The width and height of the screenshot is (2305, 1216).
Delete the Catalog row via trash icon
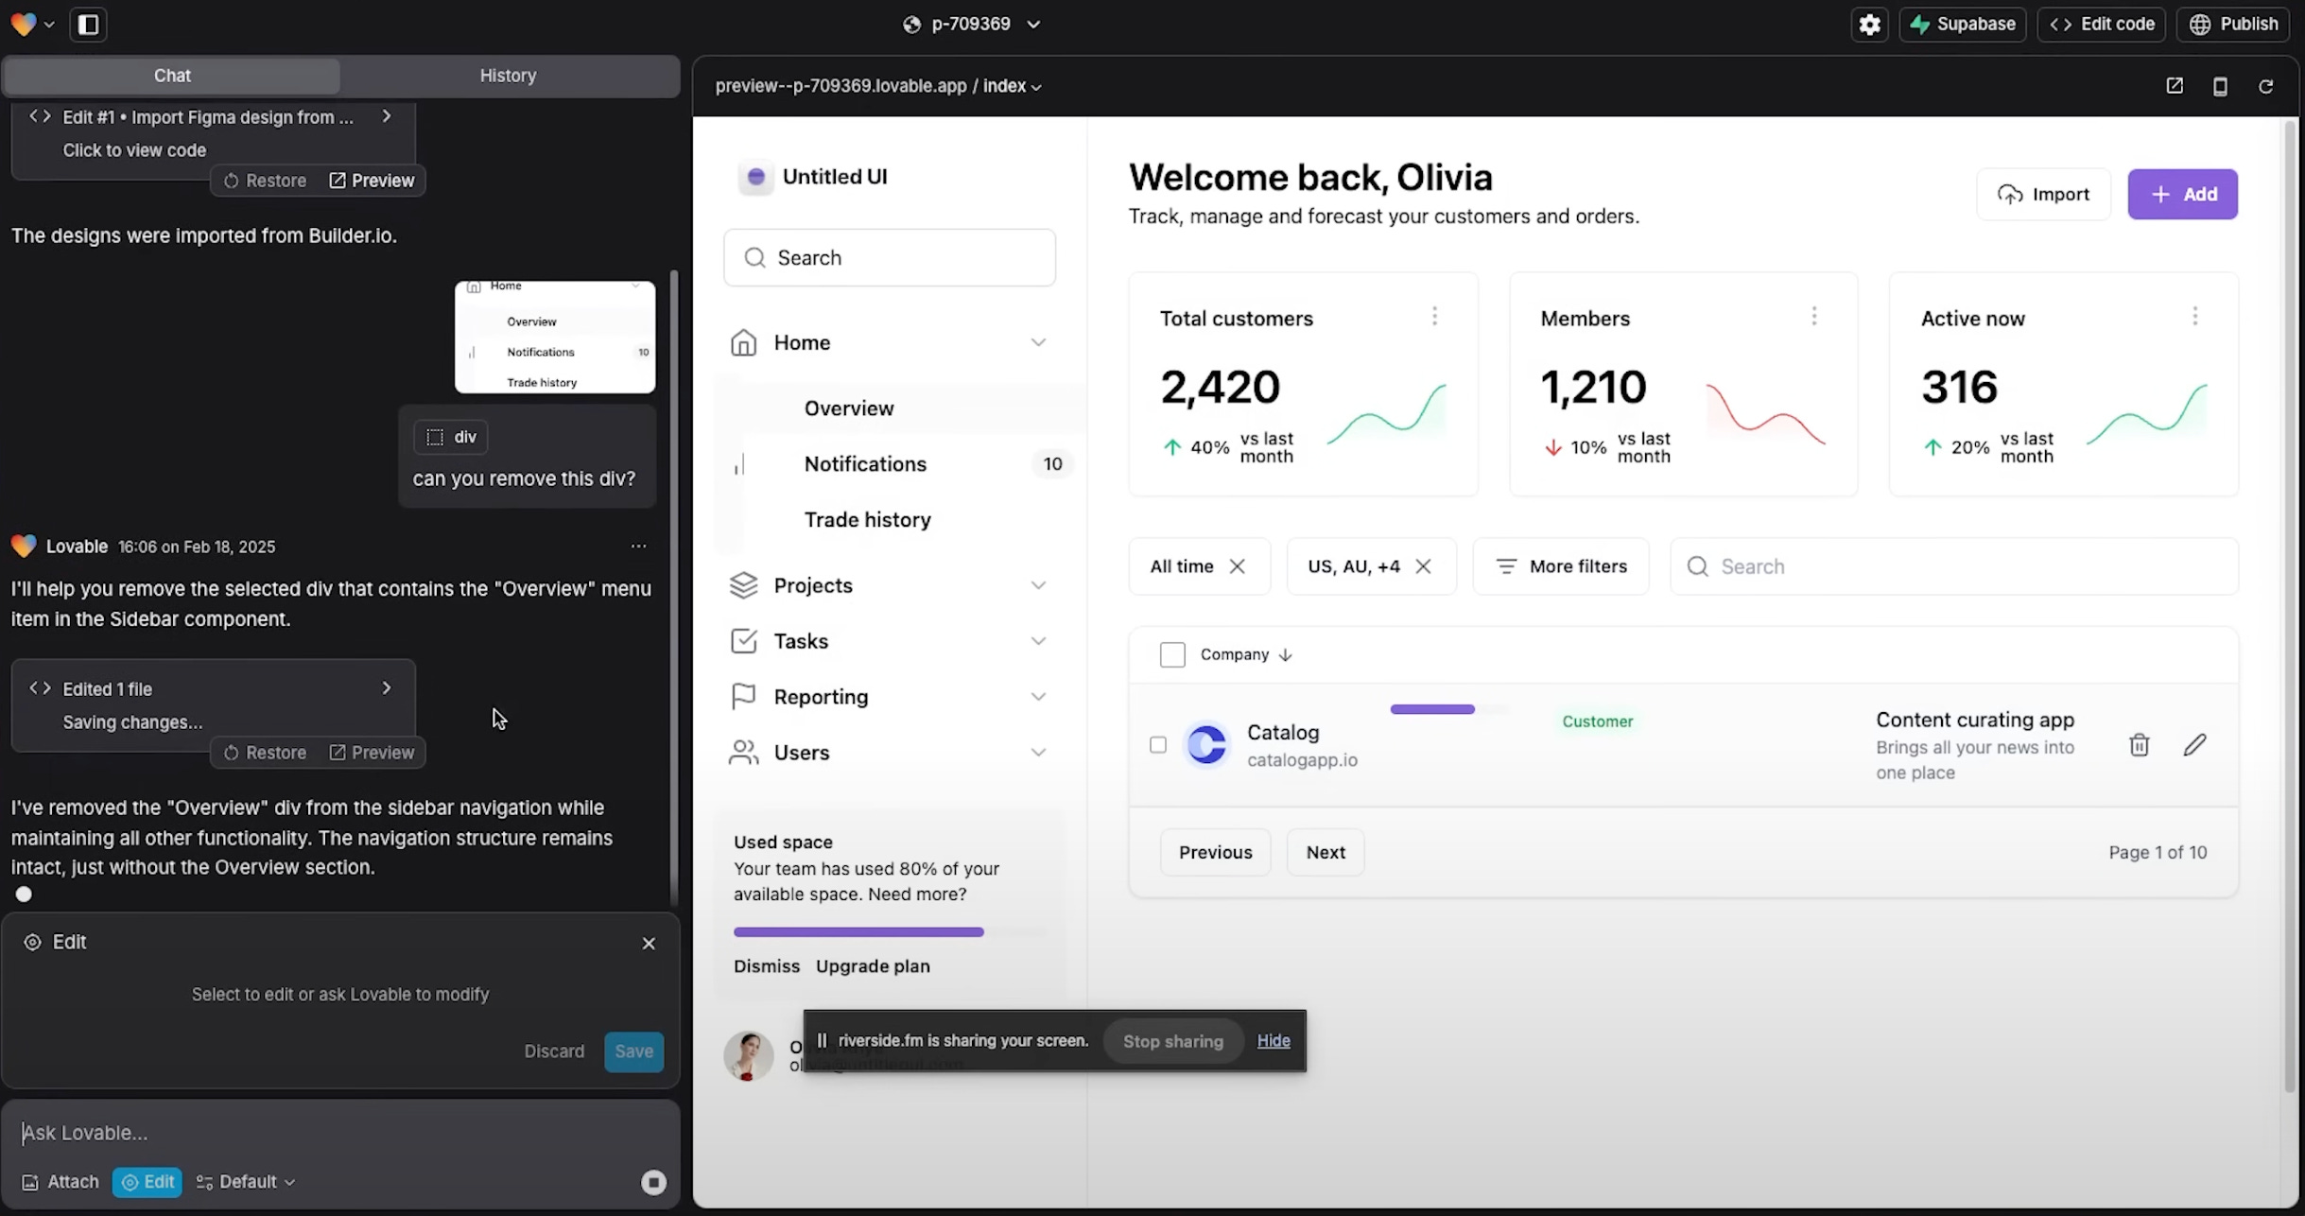point(2140,745)
